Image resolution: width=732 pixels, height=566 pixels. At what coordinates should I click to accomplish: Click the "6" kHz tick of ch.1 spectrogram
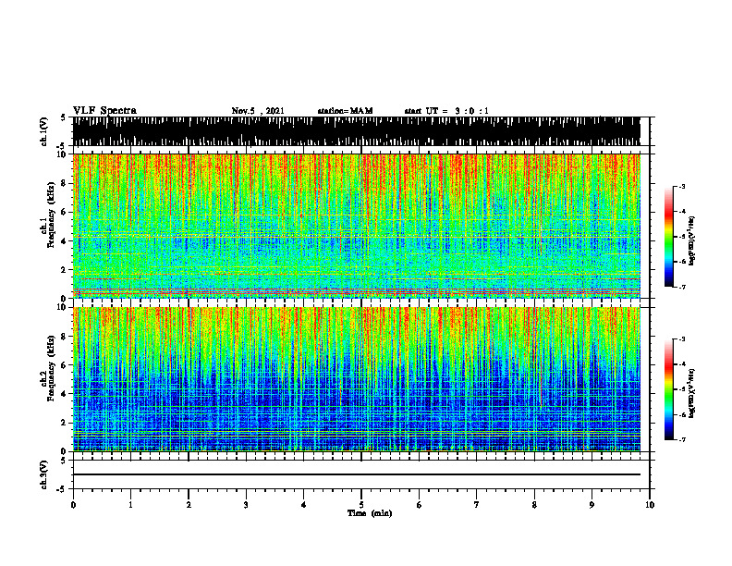coord(65,213)
